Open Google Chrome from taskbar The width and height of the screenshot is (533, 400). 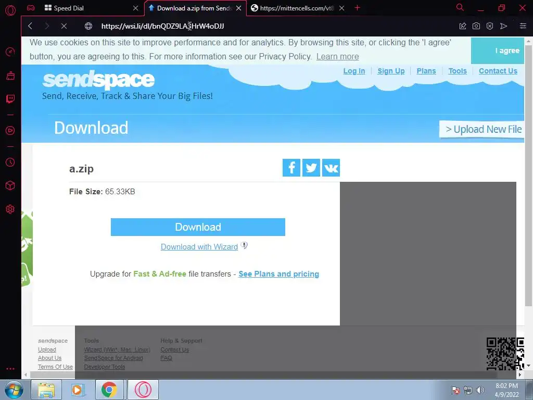pyautogui.click(x=109, y=390)
